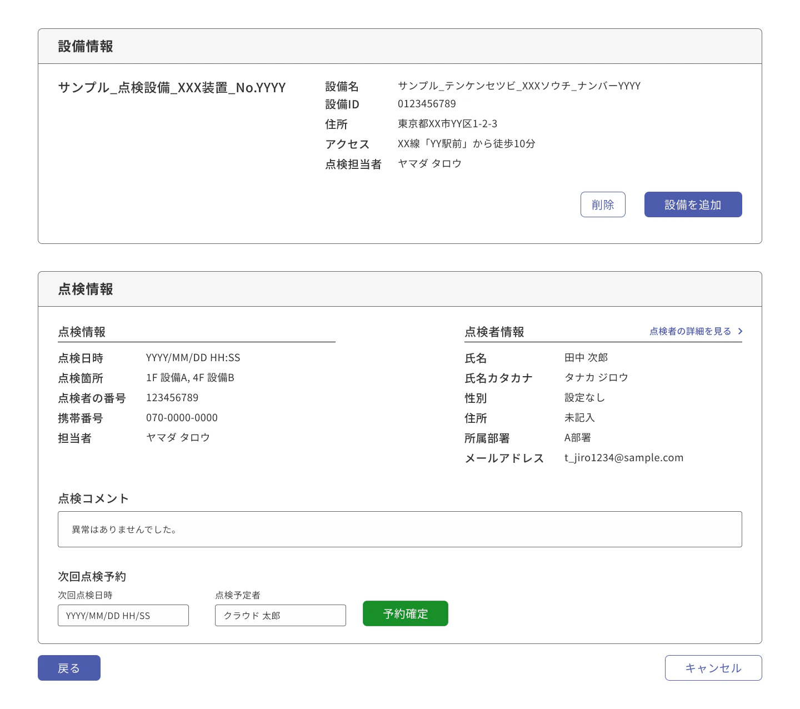
Task: Click the 点検情報 section header
Action: coord(84,289)
